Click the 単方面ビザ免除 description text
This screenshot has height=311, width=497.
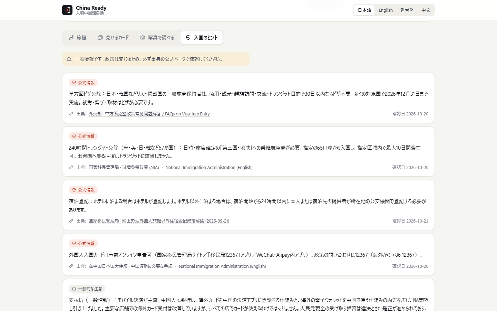248,98
